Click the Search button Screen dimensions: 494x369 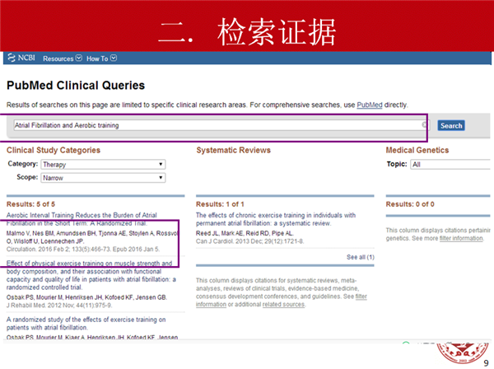pyautogui.click(x=451, y=125)
